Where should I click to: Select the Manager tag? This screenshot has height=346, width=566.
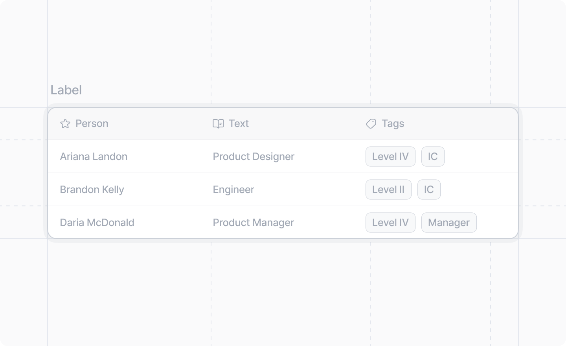click(449, 223)
